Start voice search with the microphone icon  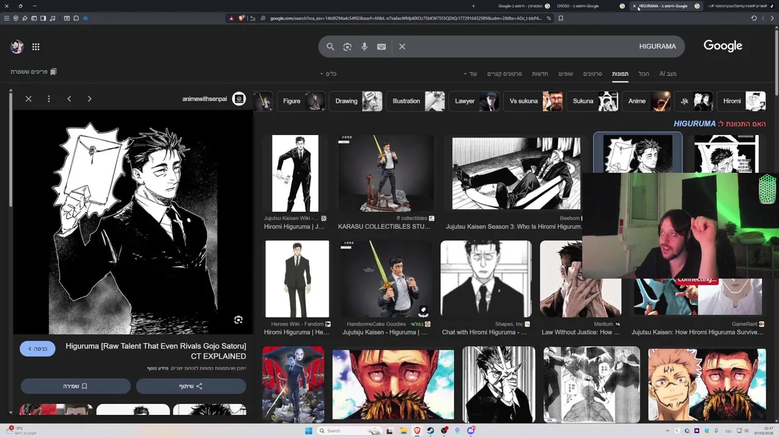365,46
